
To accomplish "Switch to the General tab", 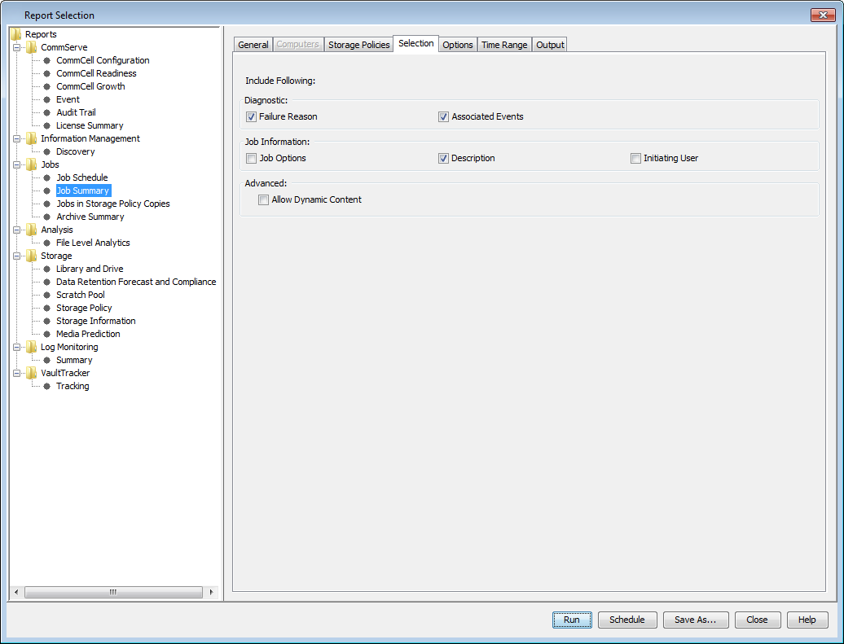I will click(253, 45).
